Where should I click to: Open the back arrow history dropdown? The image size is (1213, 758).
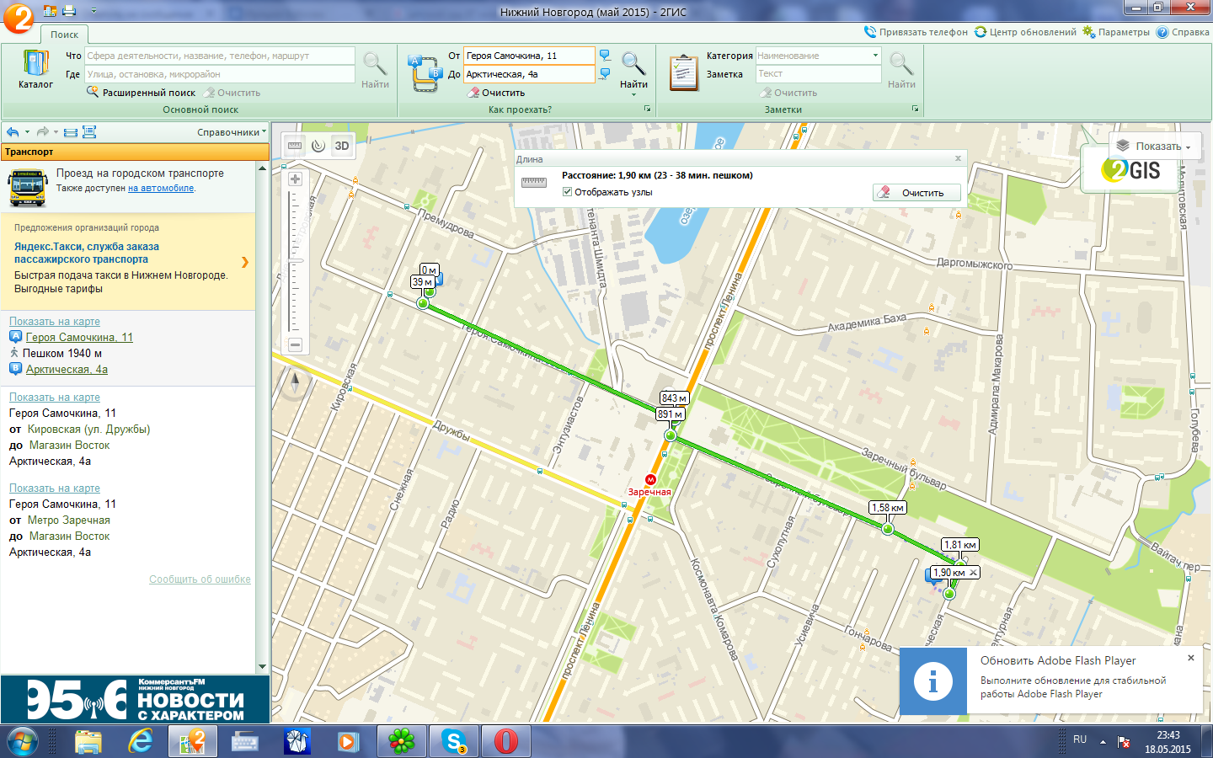pyautogui.click(x=27, y=132)
